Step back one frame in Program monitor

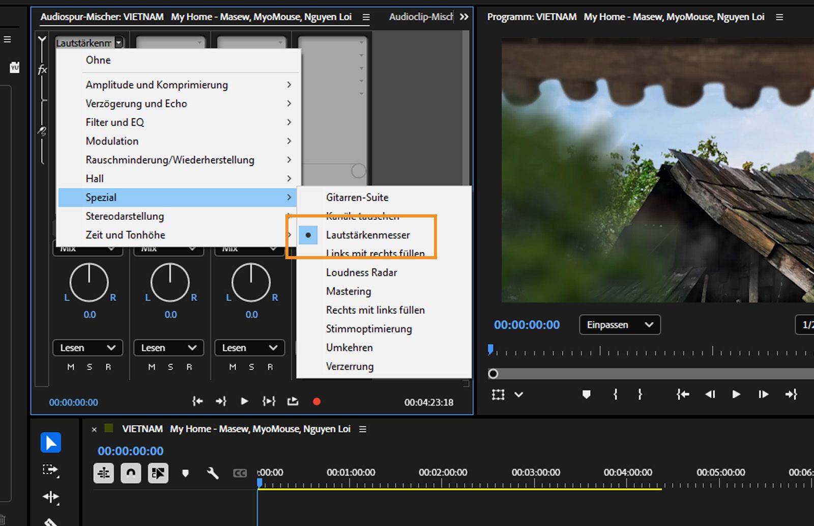point(710,394)
